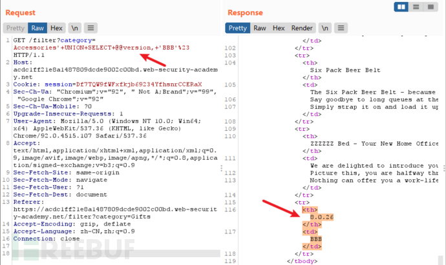Click 'Sec-Fetch-Site: same-origin' header
Viewport: 446px width, 265px height.
click(67, 173)
